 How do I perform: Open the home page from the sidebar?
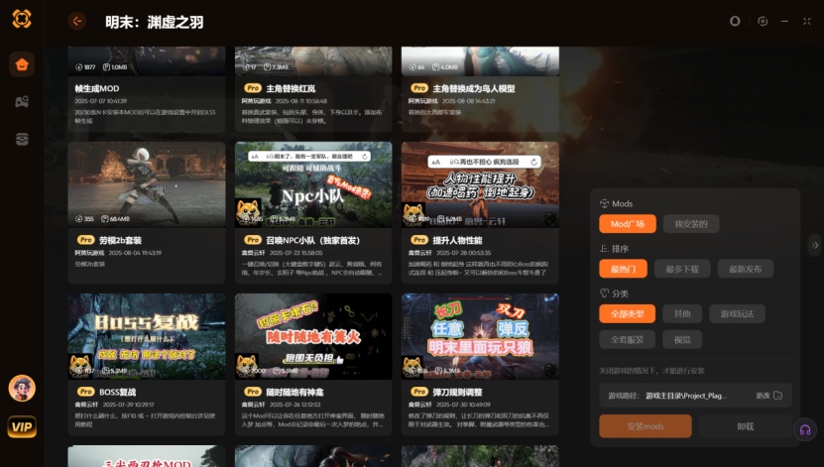click(22, 64)
